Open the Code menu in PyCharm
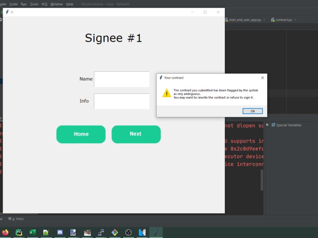 point(13,4)
